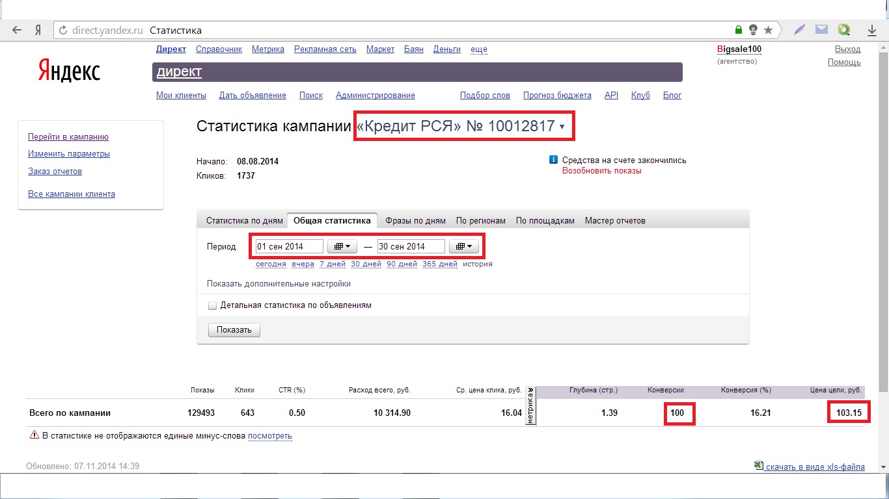The image size is (889, 499).
Task: Click the Блог link
Action: [x=672, y=95]
